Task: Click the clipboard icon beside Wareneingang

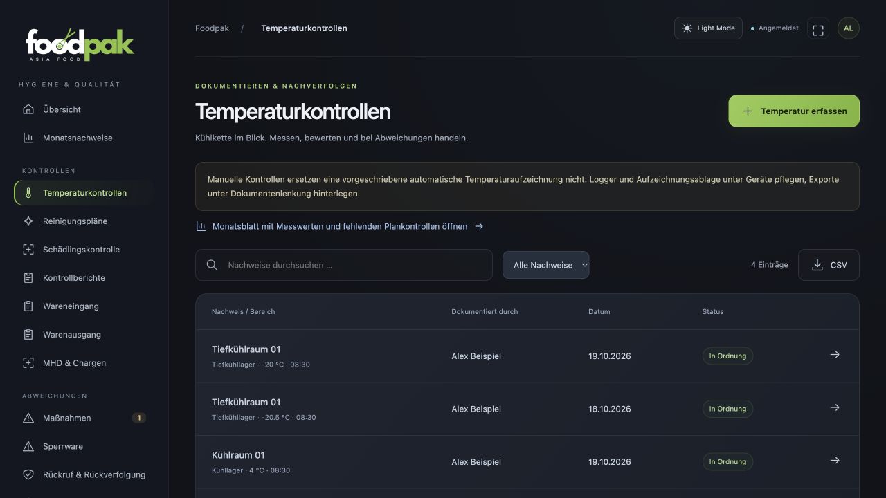Action: point(28,306)
